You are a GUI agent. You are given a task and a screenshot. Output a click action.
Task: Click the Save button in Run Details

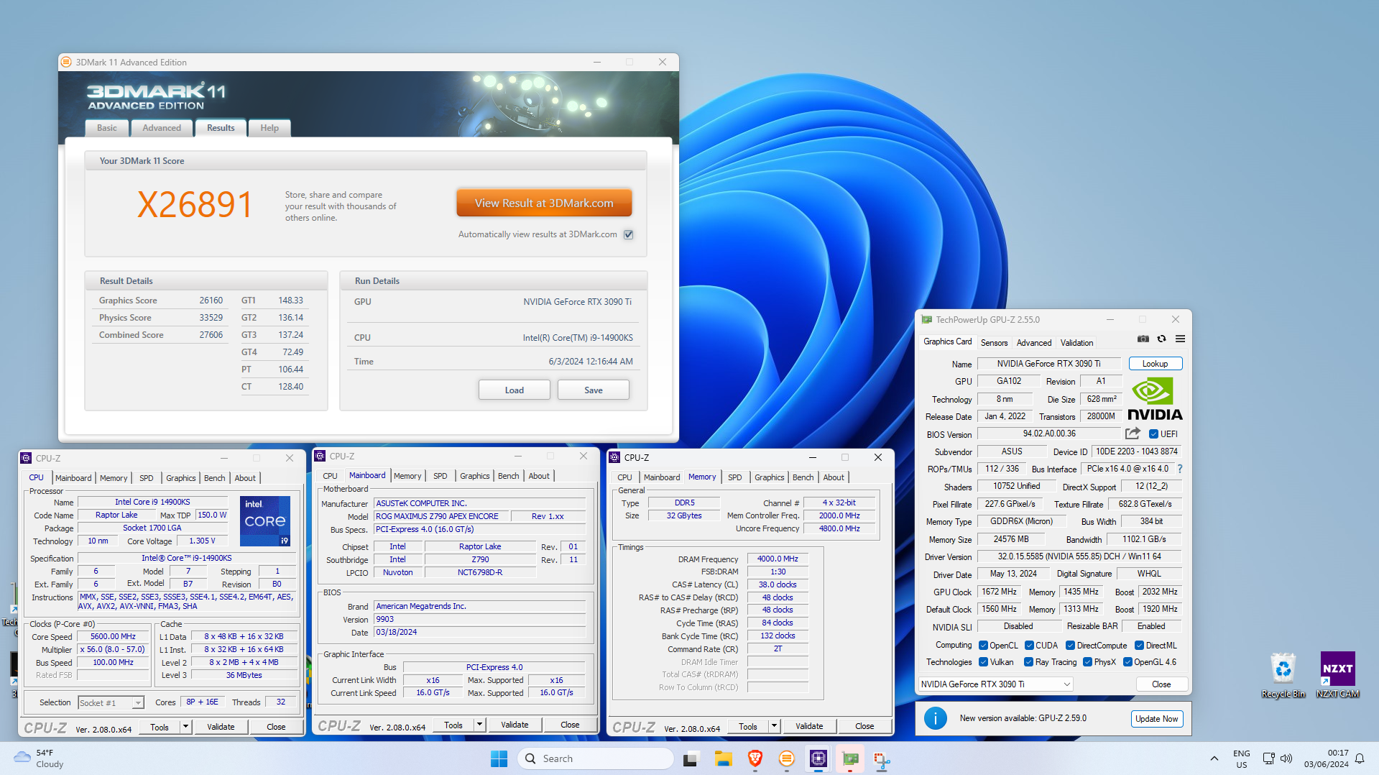pos(594,390)
